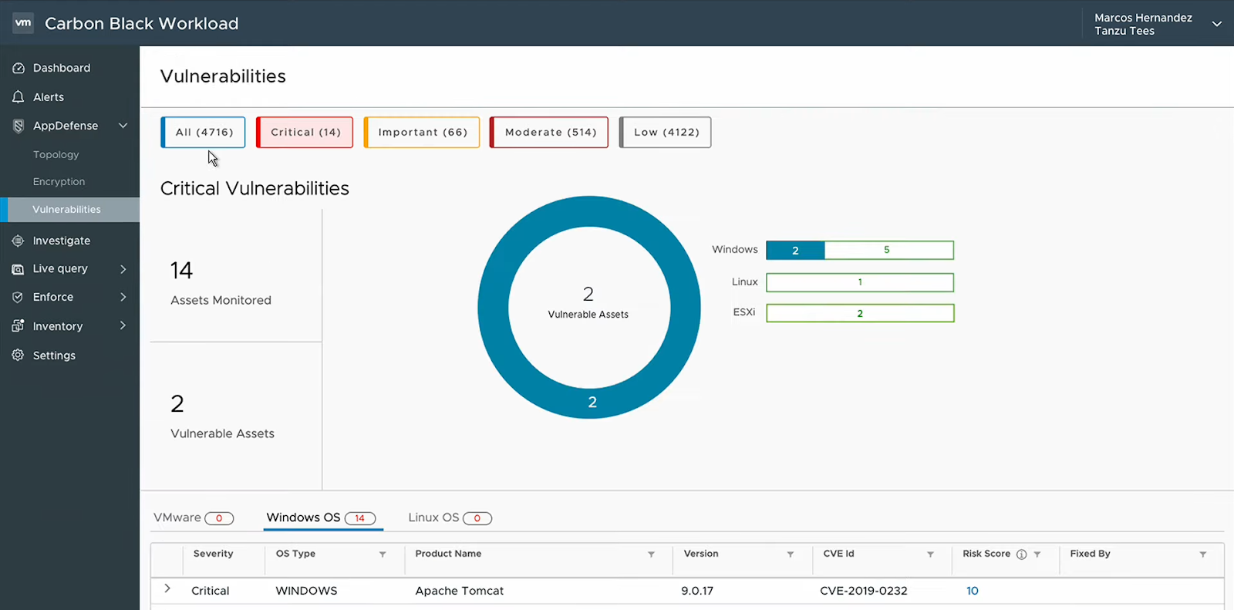1234x610 pixels.
Task: Click the Carbon Black Workload title
Action: 142,24
